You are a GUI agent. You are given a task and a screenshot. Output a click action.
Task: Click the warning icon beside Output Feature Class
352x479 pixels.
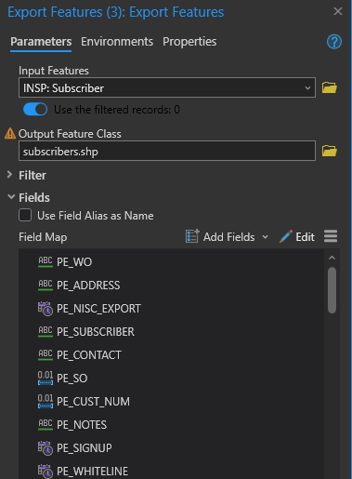(10, 134)
